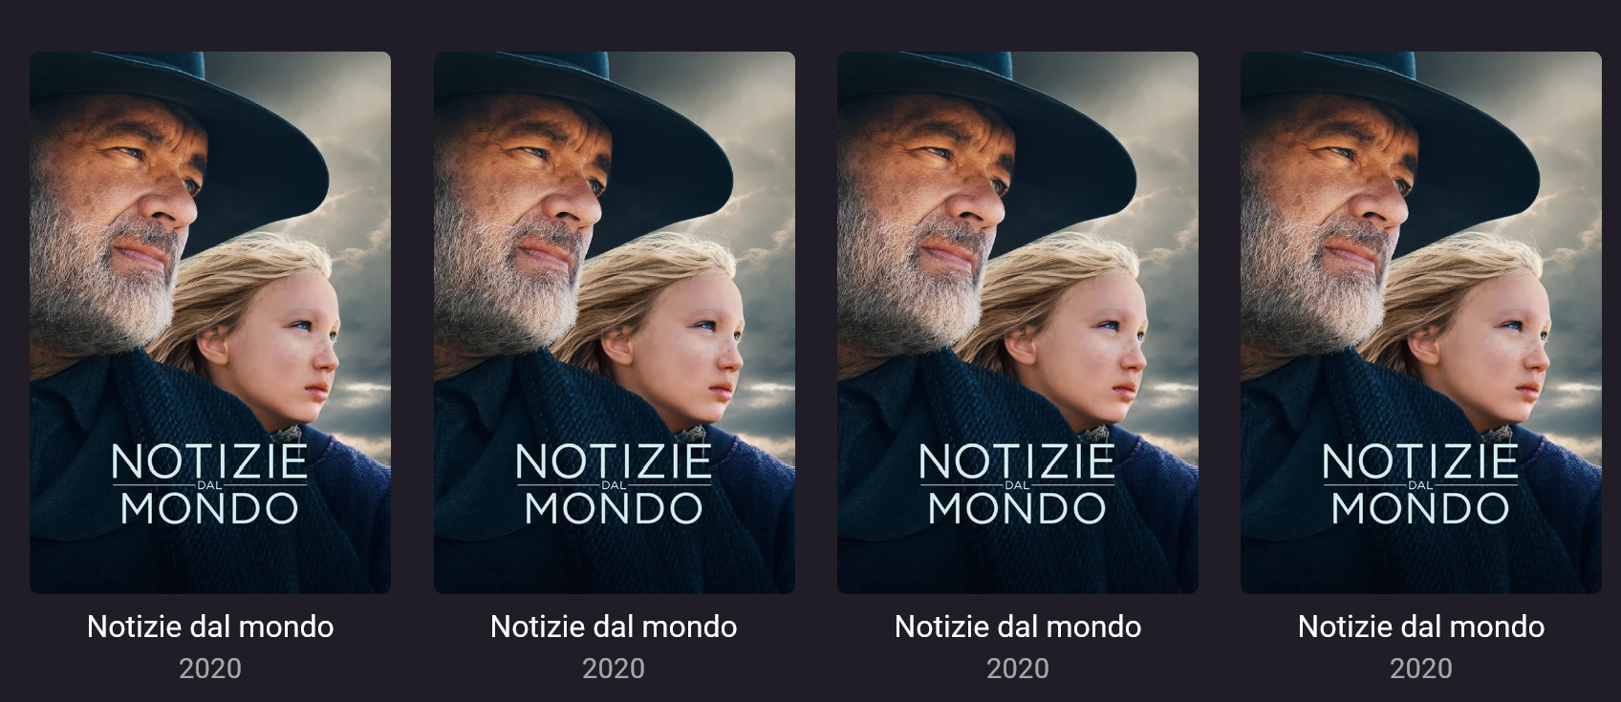1621x702 pixels.
Task: Click the fourth Notizie dal mondo title link
Action: click(x=1421, y=627)
